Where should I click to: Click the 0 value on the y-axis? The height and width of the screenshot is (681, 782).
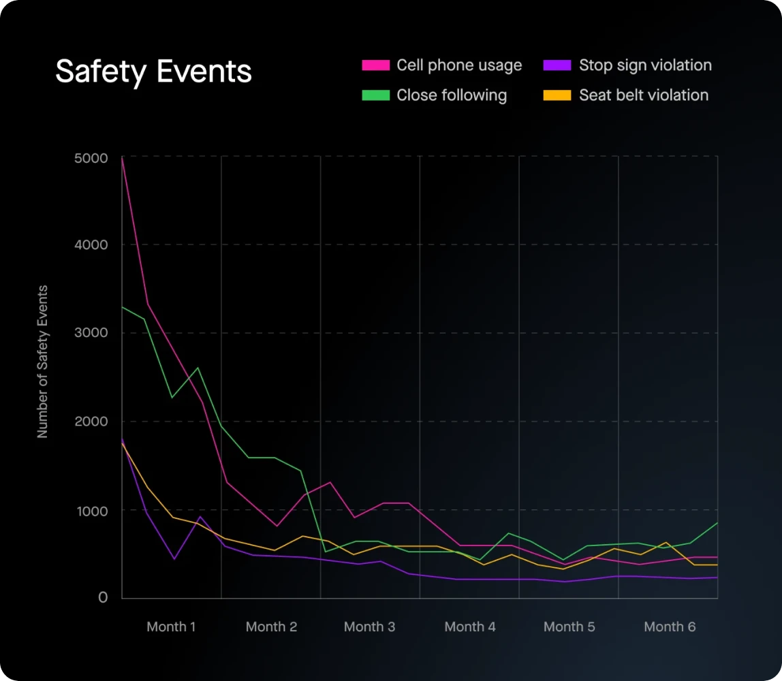tap(103, 598)
